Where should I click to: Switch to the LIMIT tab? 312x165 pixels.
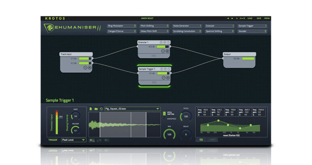pos(213,139)
